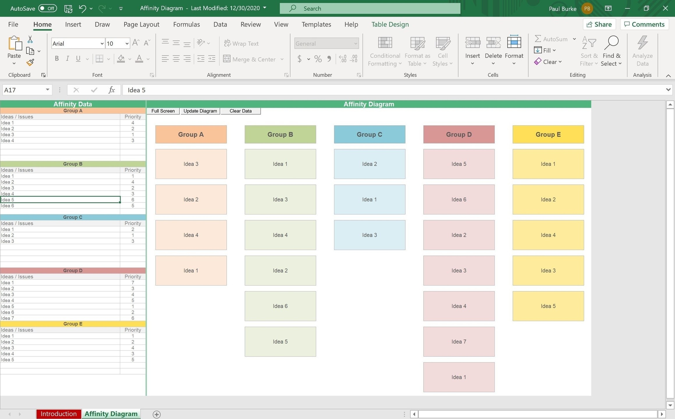Expand the Number format General dropdown
This screenshot has width=675, height=419.
pos(355,44)
